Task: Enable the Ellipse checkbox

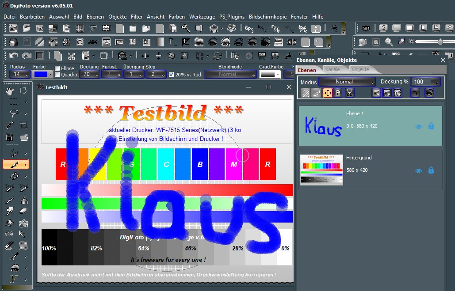Action: pyautogui.click(x=57, y=68)
